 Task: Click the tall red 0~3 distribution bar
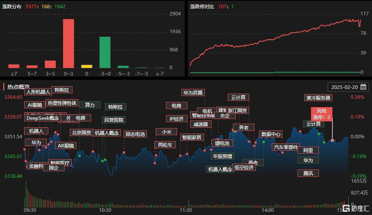[68, 43]
